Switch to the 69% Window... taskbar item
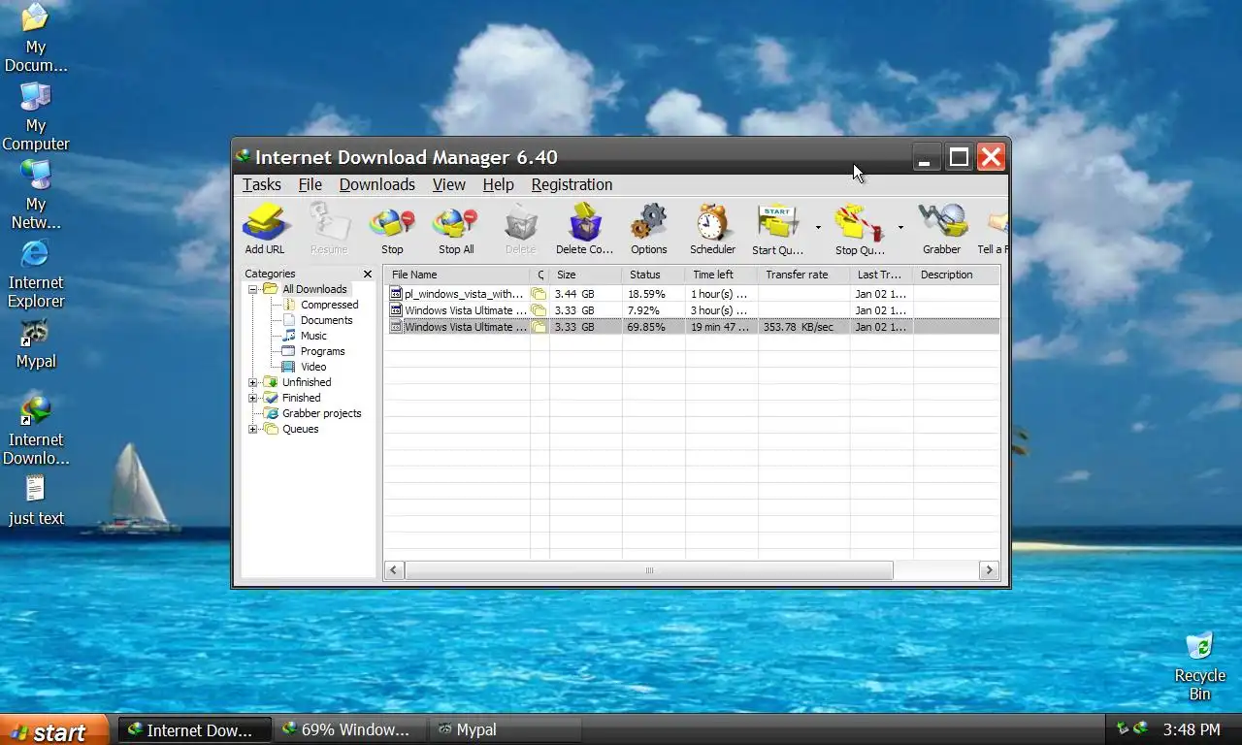This screenshot has height=745, width=1242. pos(350,729)
